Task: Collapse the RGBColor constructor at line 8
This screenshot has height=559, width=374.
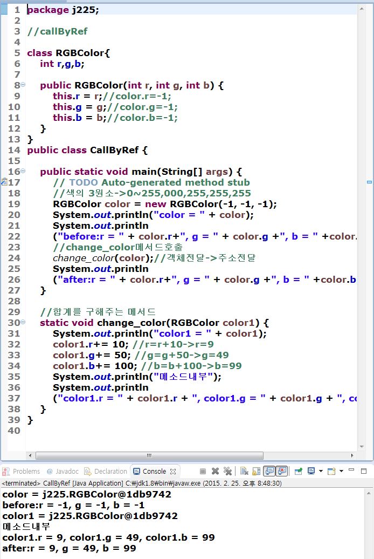Action: [23, 85]
